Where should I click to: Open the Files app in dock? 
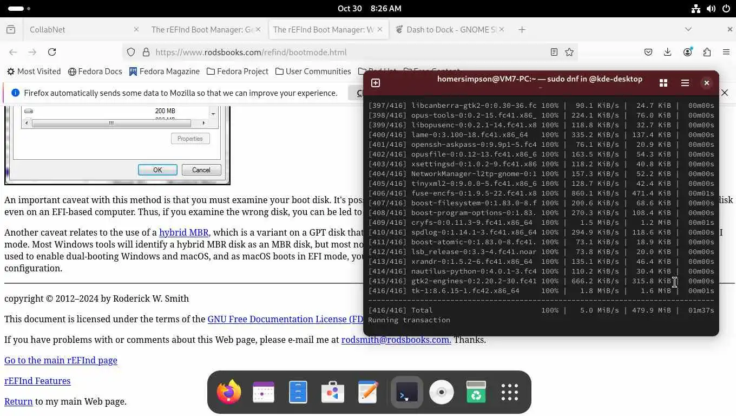[x=298, y=392]
